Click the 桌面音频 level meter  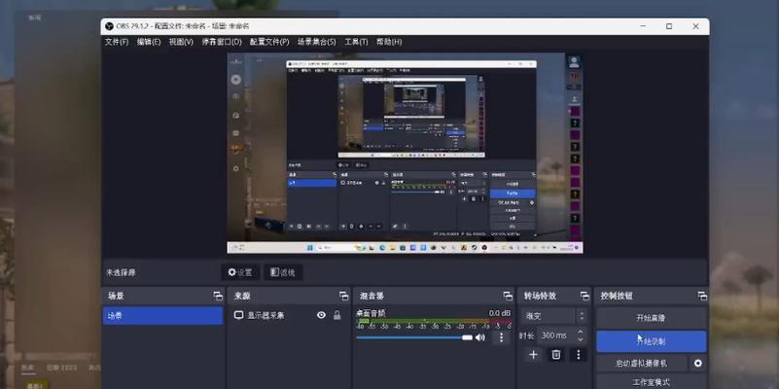click(434, 324)
